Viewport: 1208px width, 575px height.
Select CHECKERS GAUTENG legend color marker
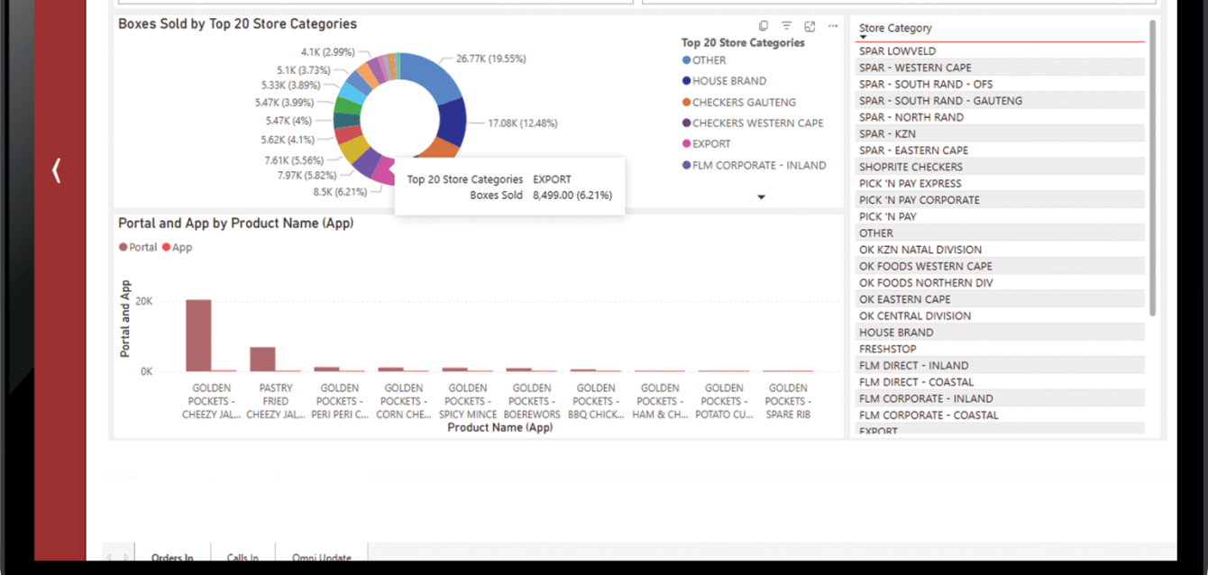(686, 103)
